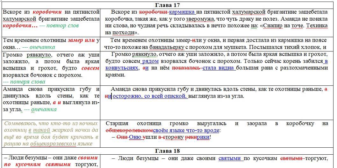Click the red bold word "совсем"
The height and width of the screenshot is (168, 337).
click(x=90, y=68)
